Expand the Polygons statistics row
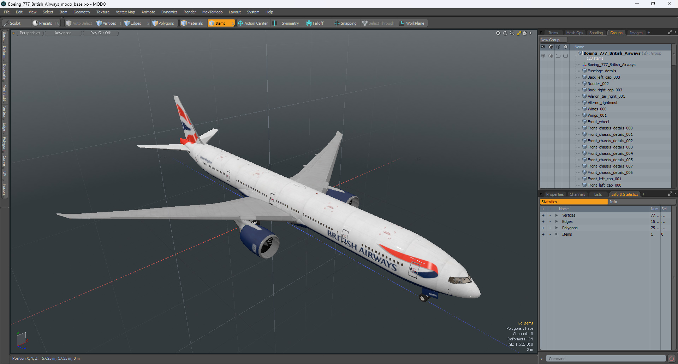678x364 pixels. [557, 228]
